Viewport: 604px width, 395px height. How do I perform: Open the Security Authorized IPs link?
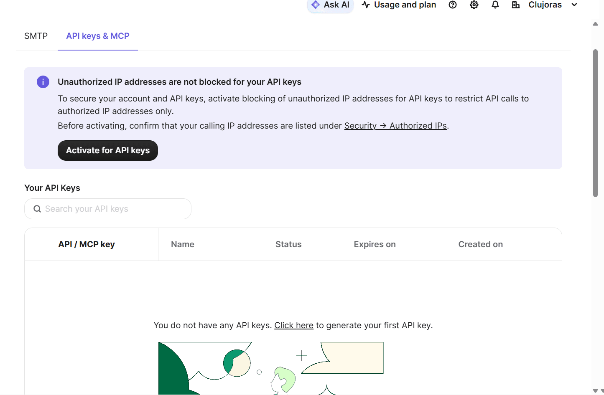pyautogui.click(x=395, y=126)
